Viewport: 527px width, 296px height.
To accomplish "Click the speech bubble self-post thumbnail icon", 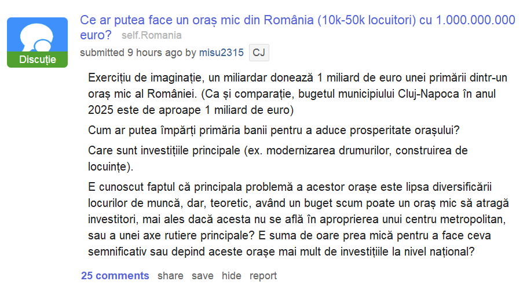I will pyautogui.click(x=37, y=37).
